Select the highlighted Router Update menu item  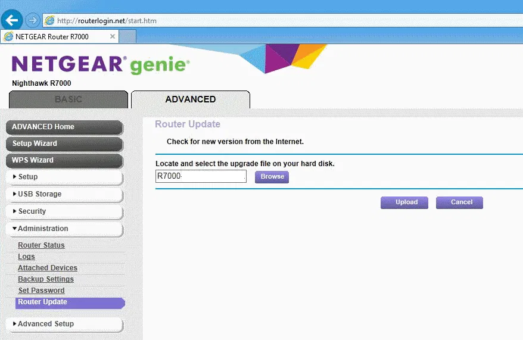pyautogui.click(x=70, y=302)
